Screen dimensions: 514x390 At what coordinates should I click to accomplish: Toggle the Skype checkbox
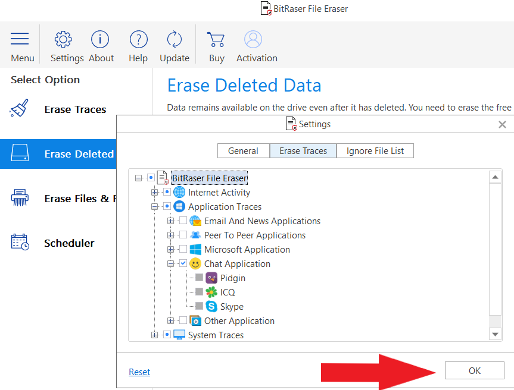(x=199, y=306)
